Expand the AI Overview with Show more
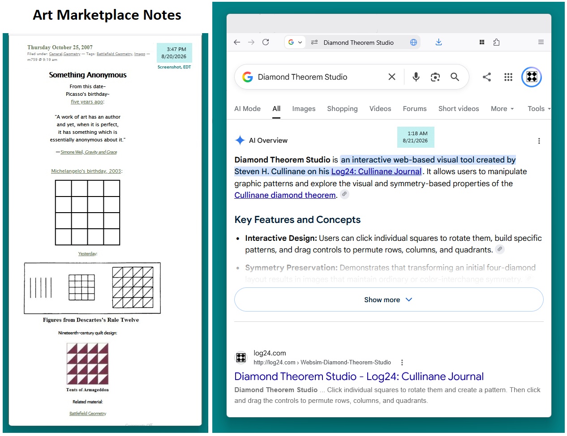 [x=389, y=299]
